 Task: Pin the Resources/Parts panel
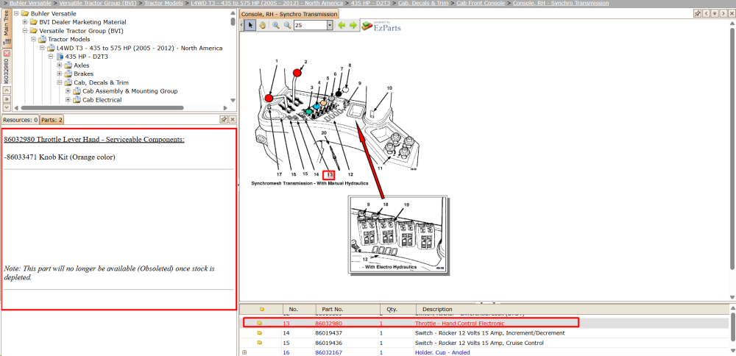pos(224,120)
